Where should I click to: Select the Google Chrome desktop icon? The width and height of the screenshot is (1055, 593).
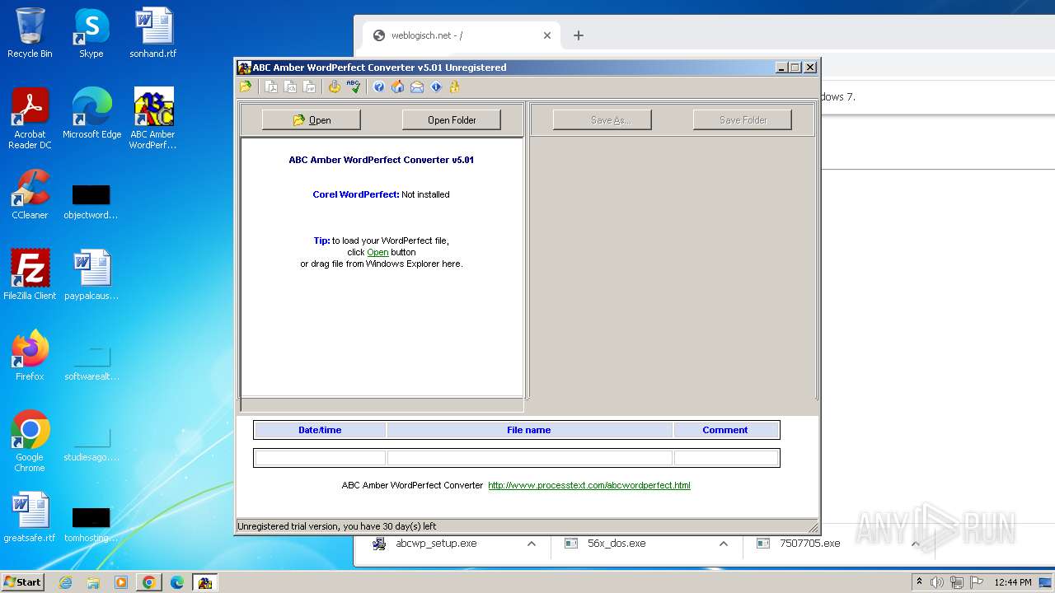point(30,441)
